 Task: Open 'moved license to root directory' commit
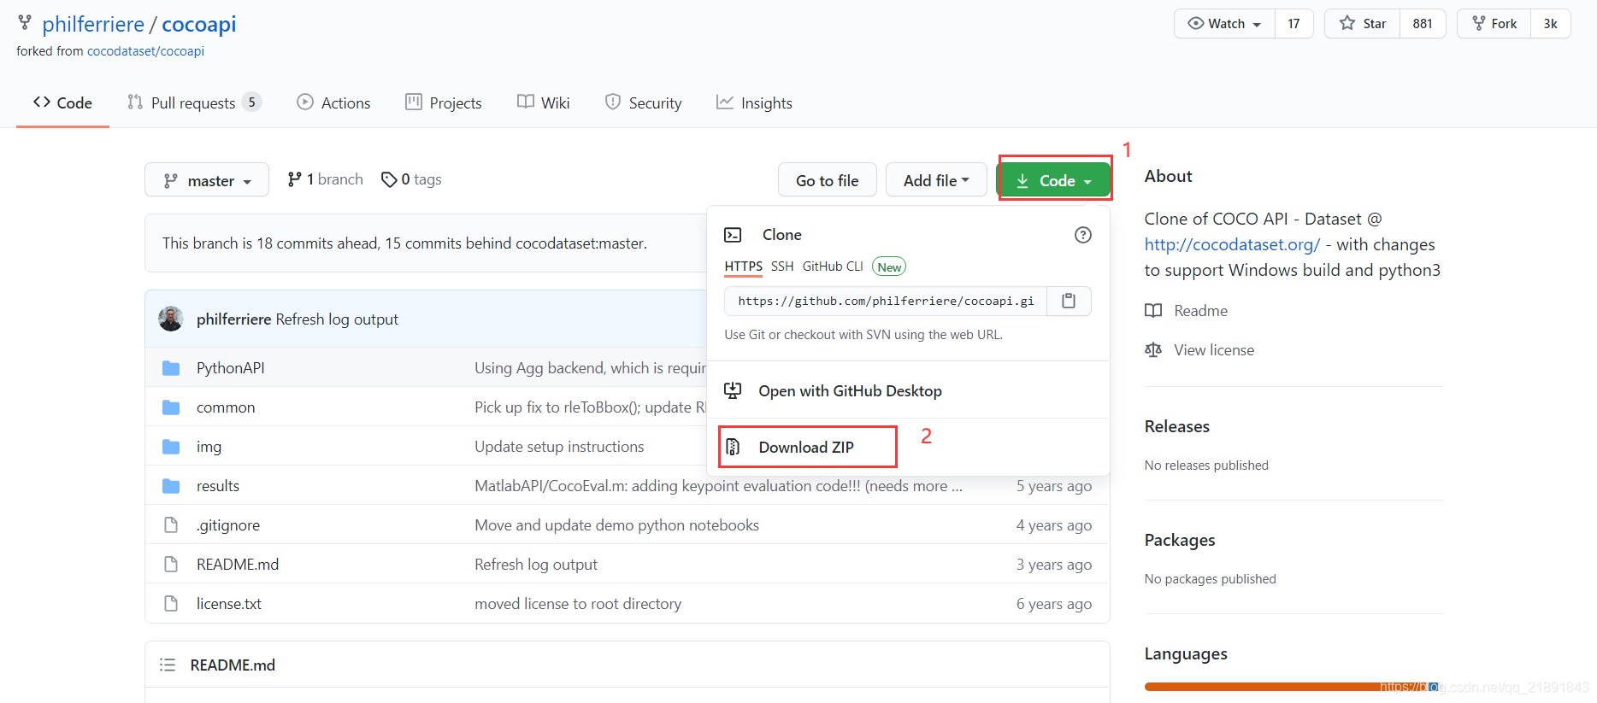(578, 604)
